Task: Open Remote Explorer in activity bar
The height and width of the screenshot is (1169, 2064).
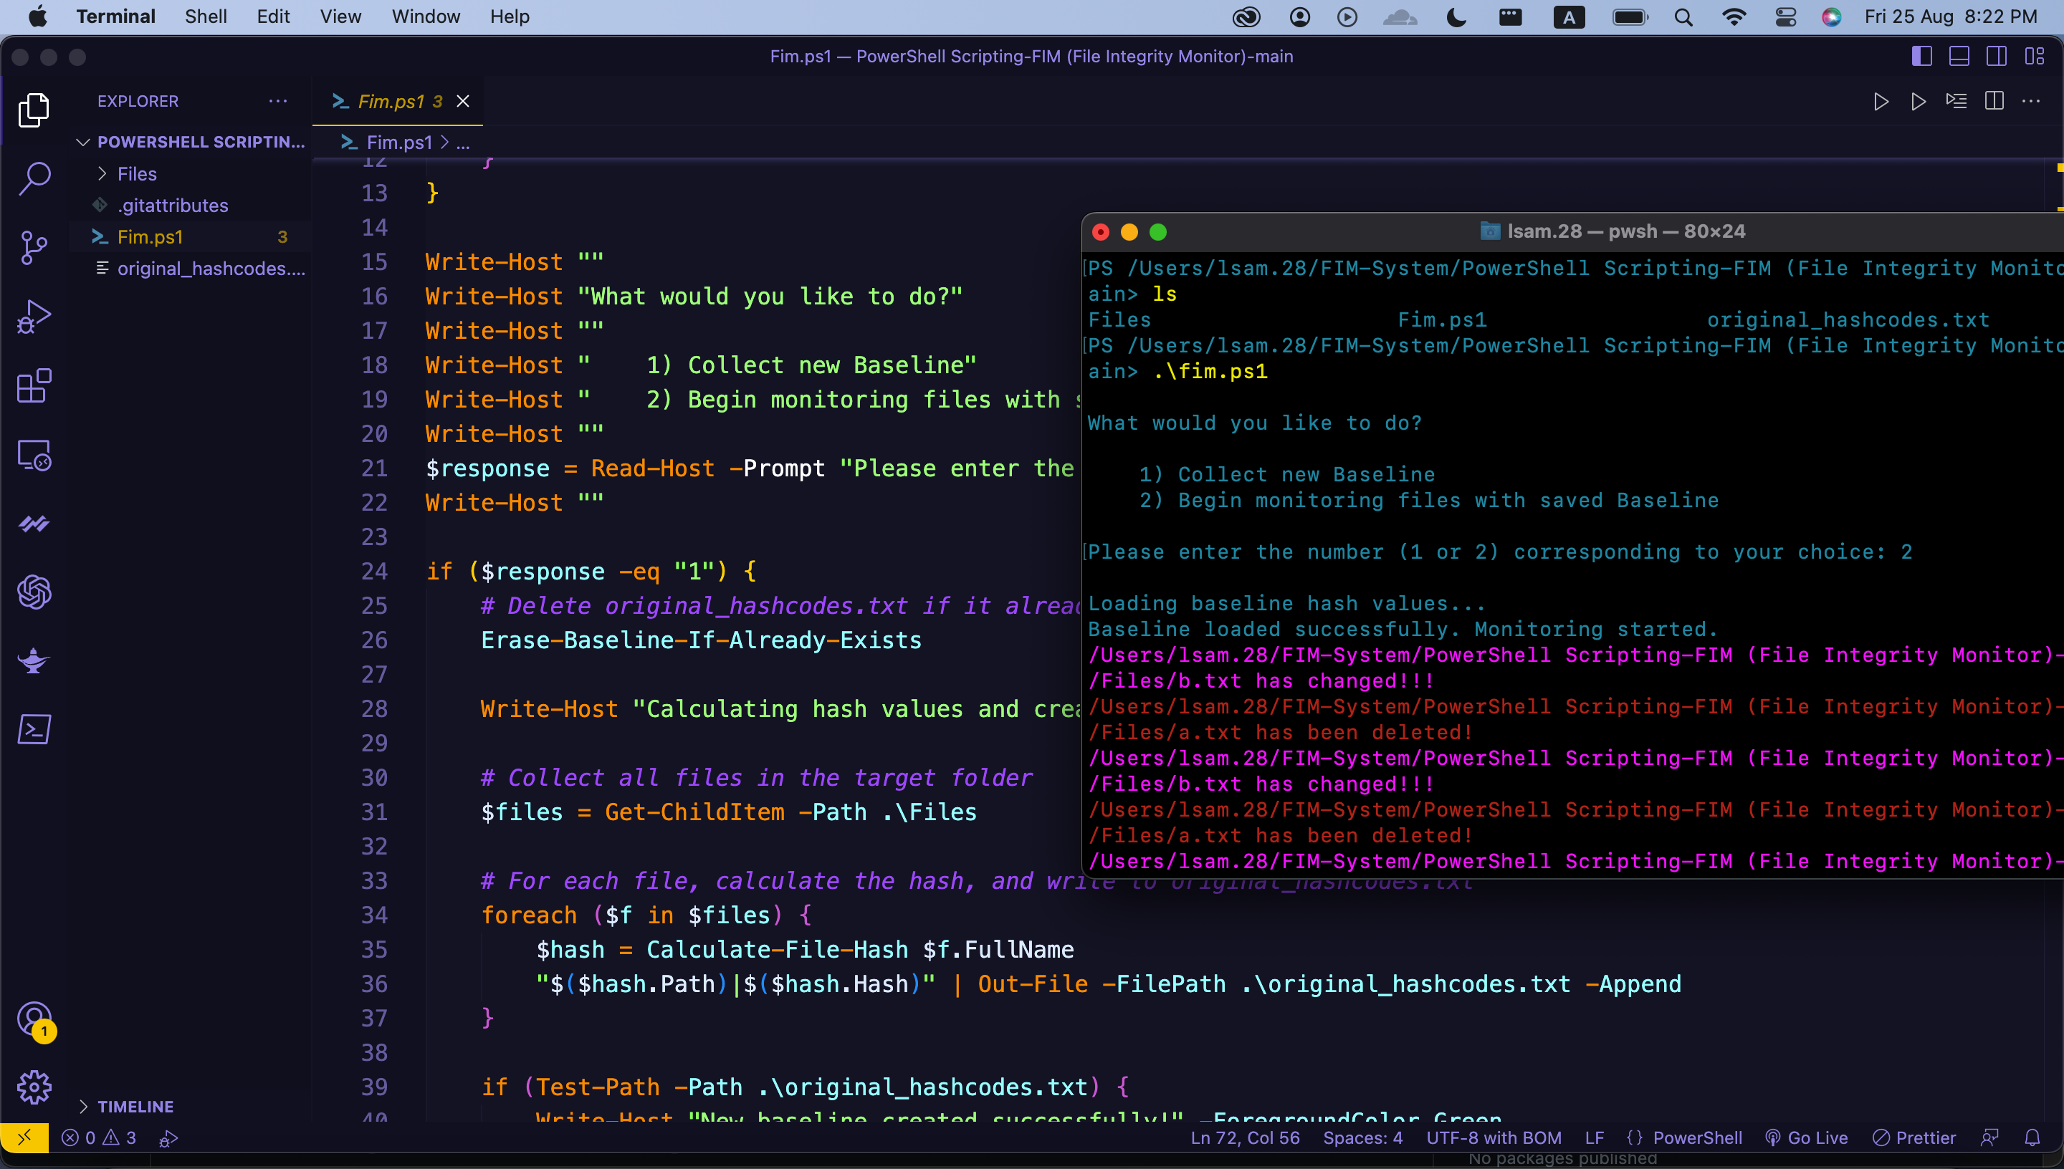Action: 34,456
